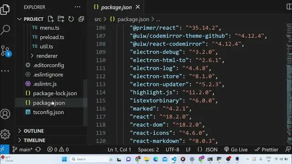Split the editor to the right

click(x=289, y=7)
